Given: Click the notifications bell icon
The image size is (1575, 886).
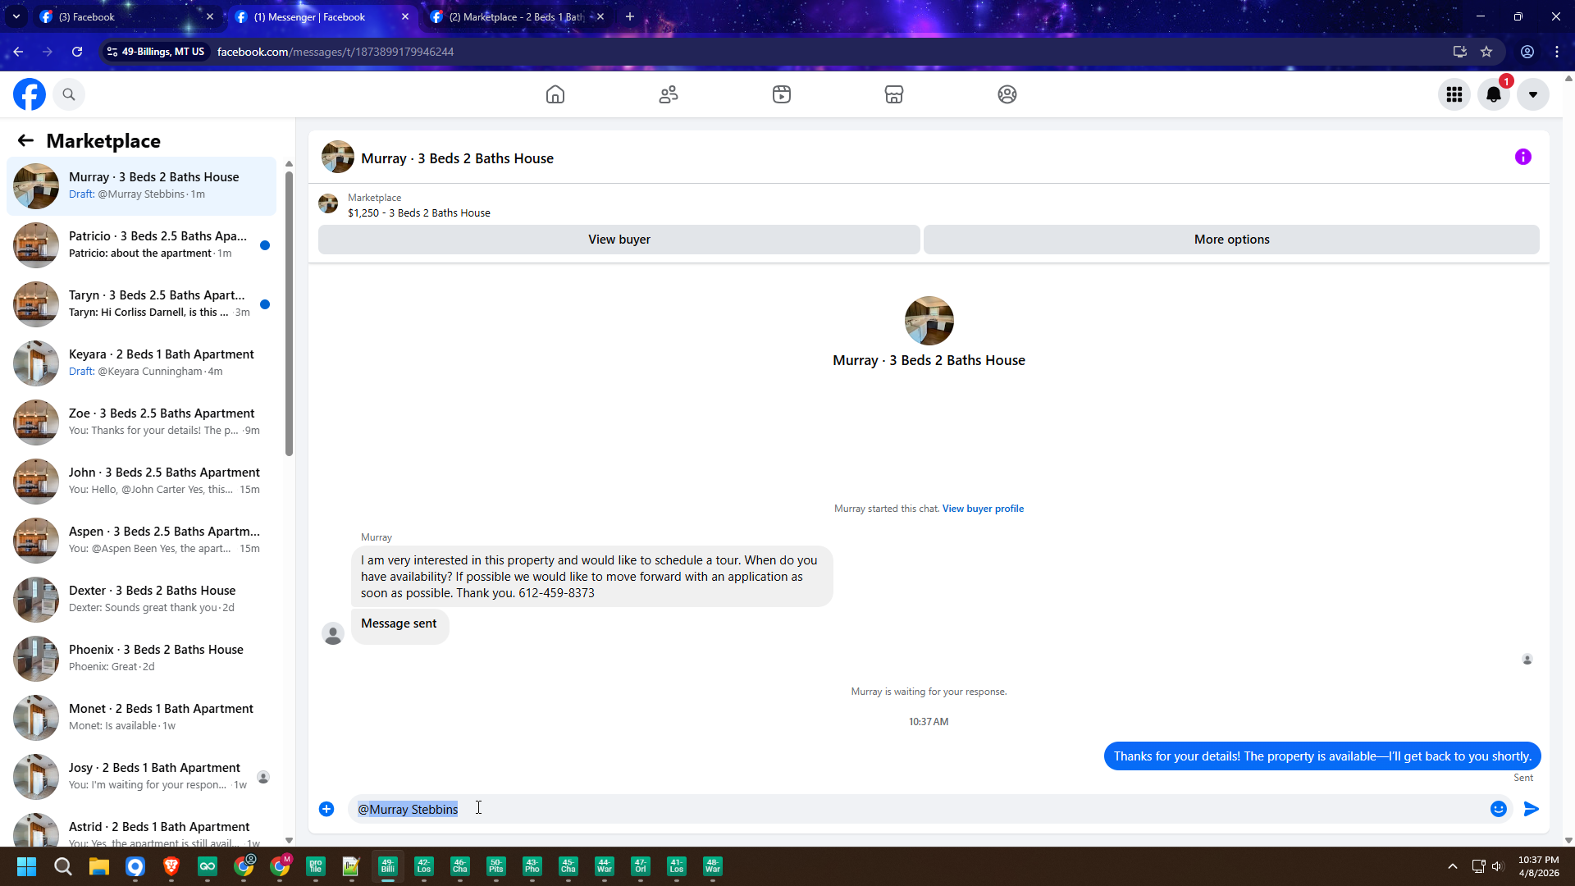Looking at the screenshot, I should [1494, 94].
